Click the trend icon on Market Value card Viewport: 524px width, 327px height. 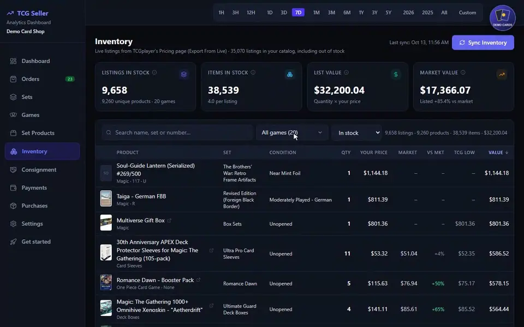pos(502,74)
